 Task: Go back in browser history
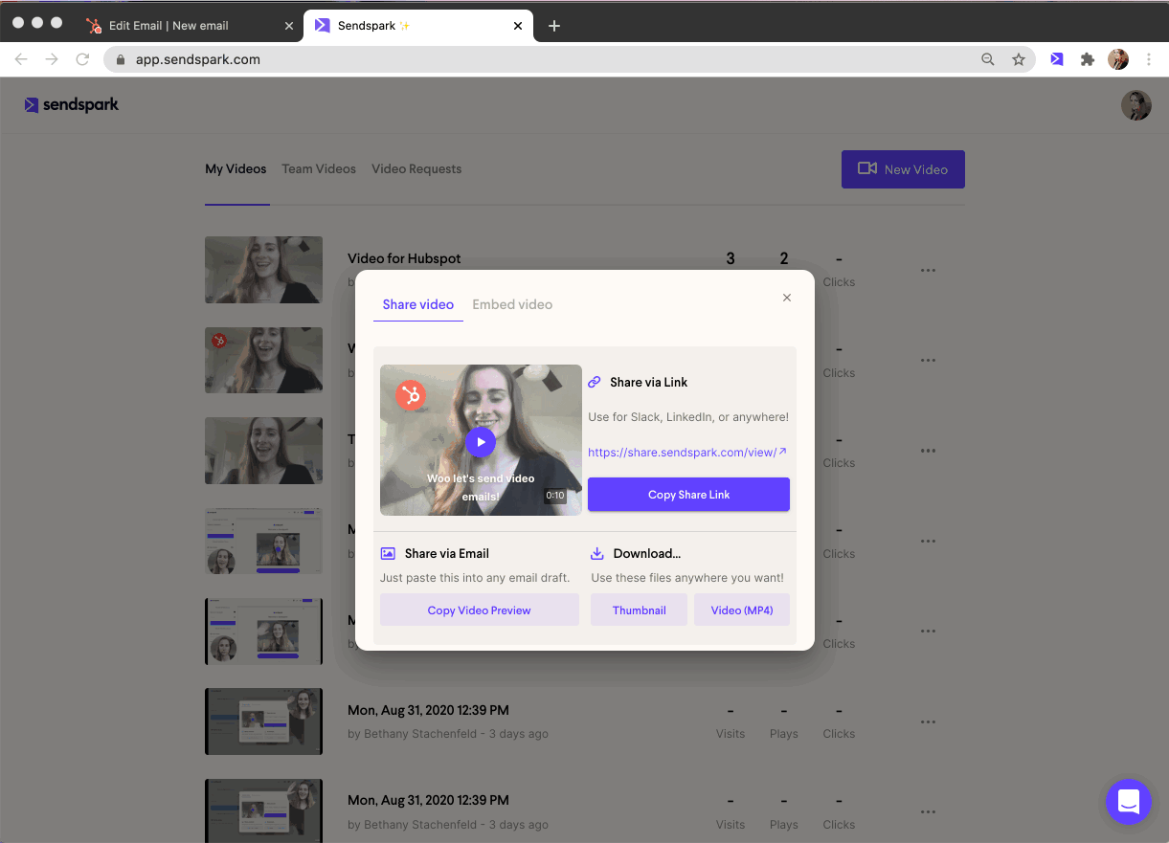(x=21, y=59)
